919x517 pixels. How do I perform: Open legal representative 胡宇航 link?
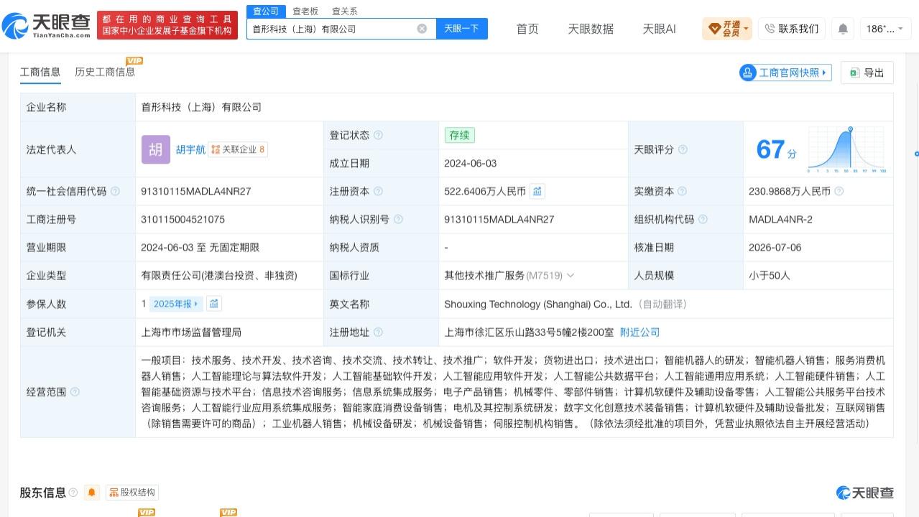190,149
